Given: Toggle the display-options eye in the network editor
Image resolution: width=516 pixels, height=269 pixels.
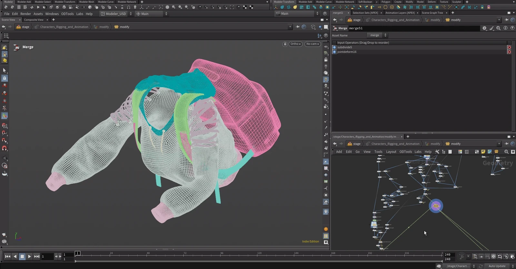Looking at the screenshot, I should click(x=513, y=152).
